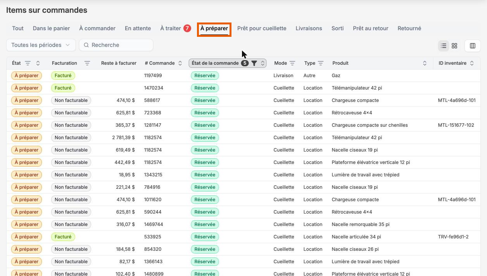Open the Mode column filter icon

(x=292, y=63)
